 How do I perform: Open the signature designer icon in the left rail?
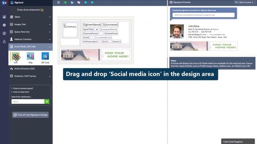click(4, 17)
